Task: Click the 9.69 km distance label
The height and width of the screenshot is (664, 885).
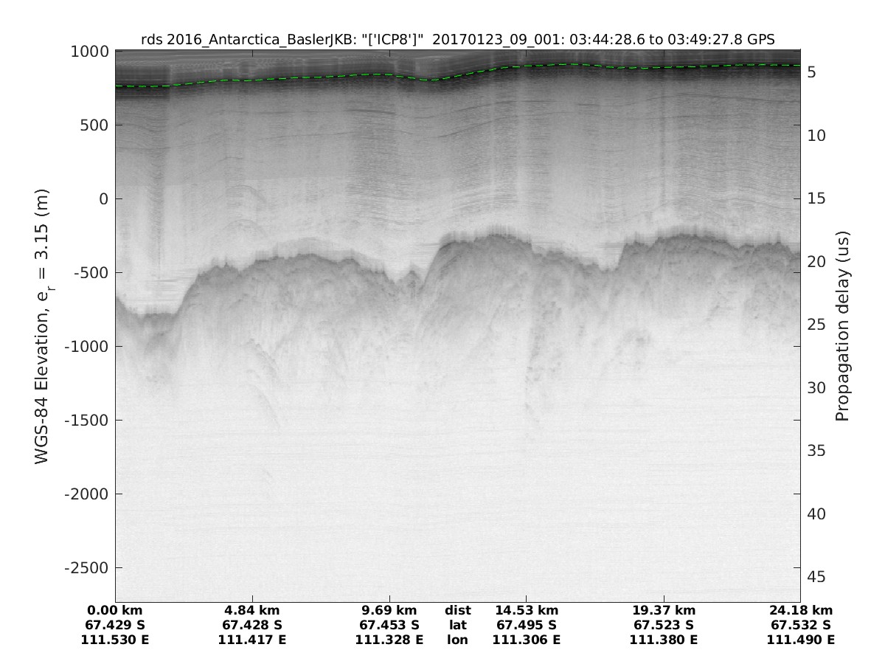Action: coord(389,610)
